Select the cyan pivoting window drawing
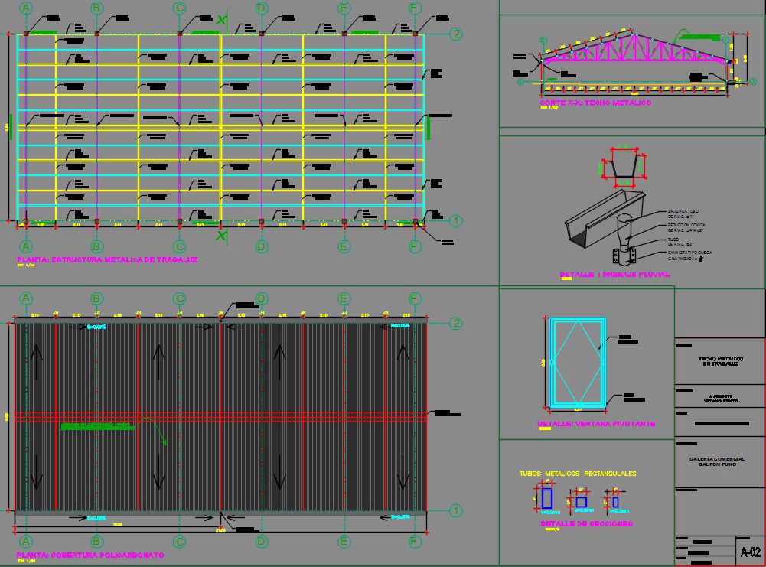 coord(578,363)
